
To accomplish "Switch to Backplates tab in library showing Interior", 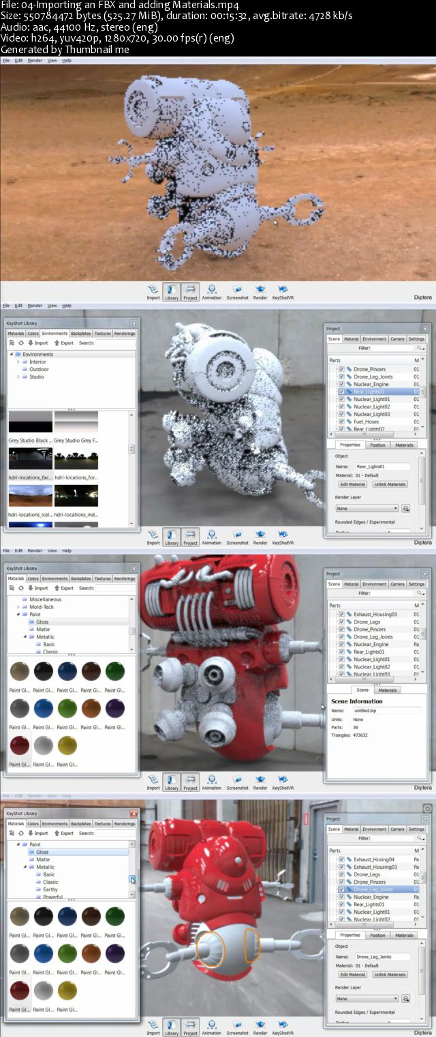I will tap(80, 334).
